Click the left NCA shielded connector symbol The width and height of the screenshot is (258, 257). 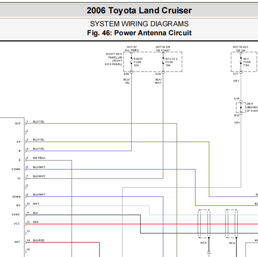204,223
